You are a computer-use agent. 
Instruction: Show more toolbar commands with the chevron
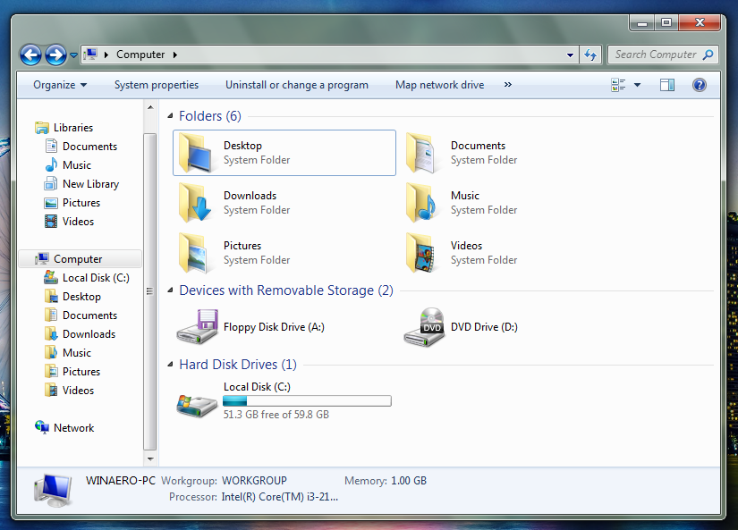coord(508,85)
